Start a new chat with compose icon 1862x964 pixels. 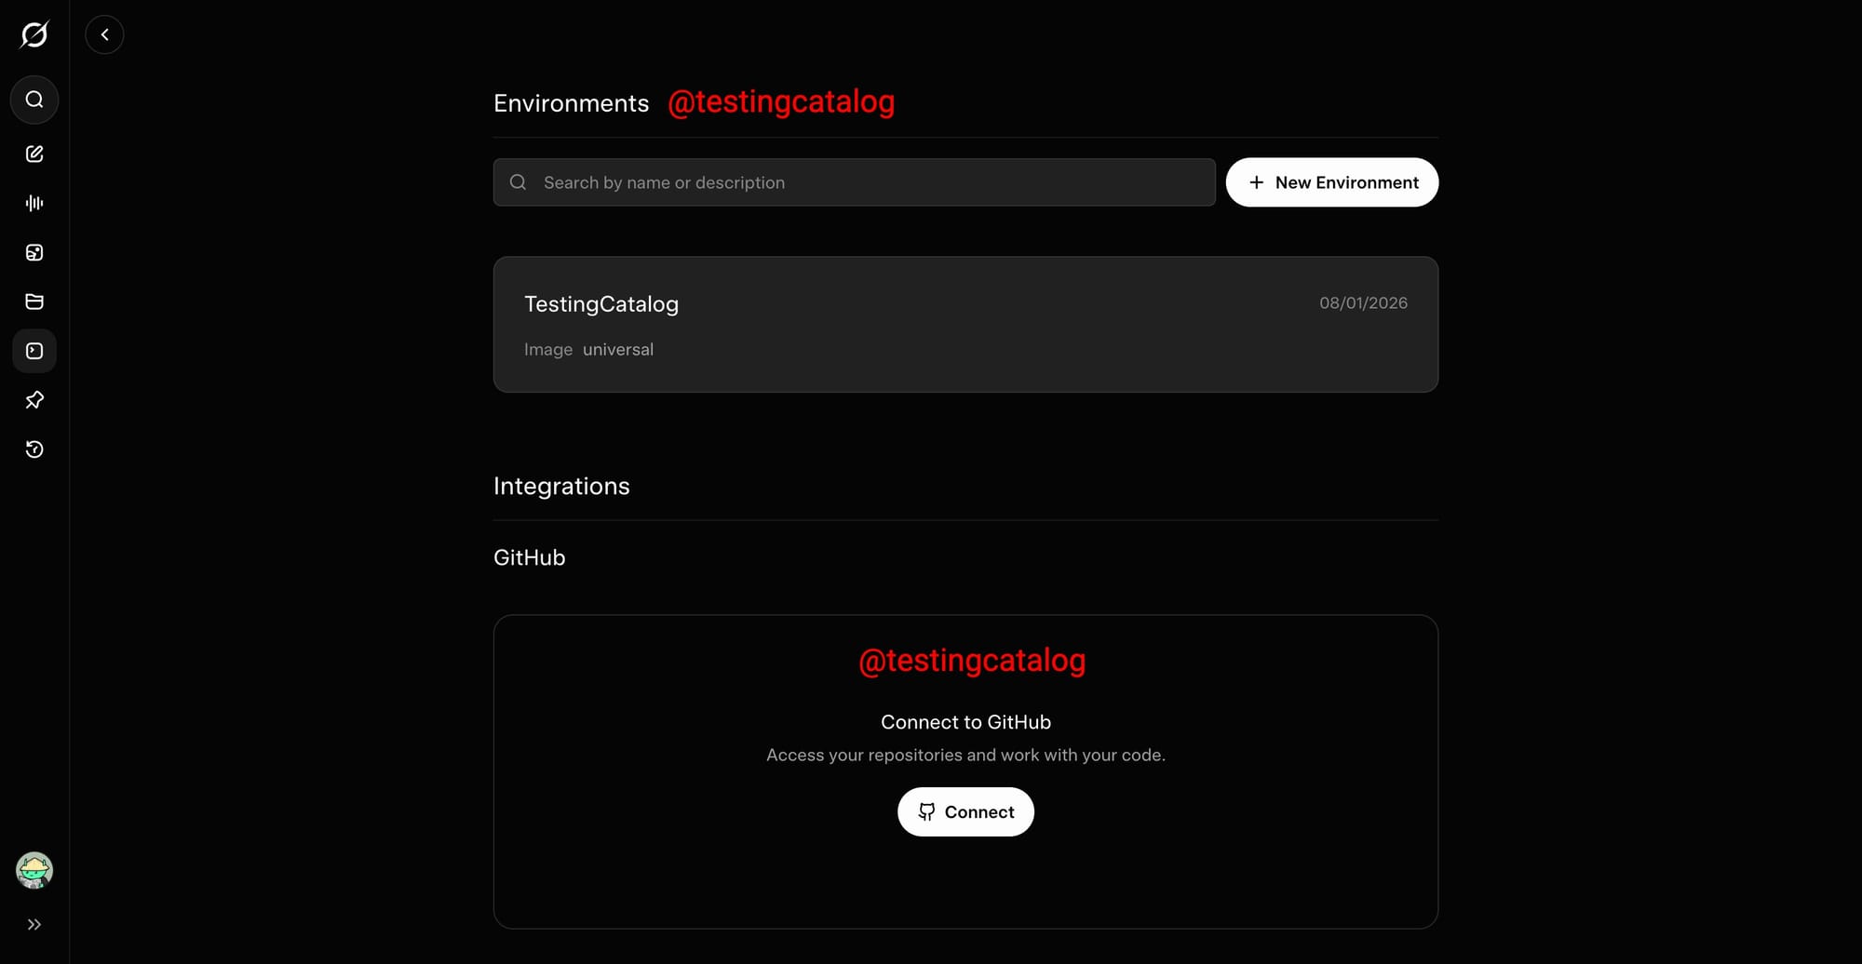tap(34, 154)
